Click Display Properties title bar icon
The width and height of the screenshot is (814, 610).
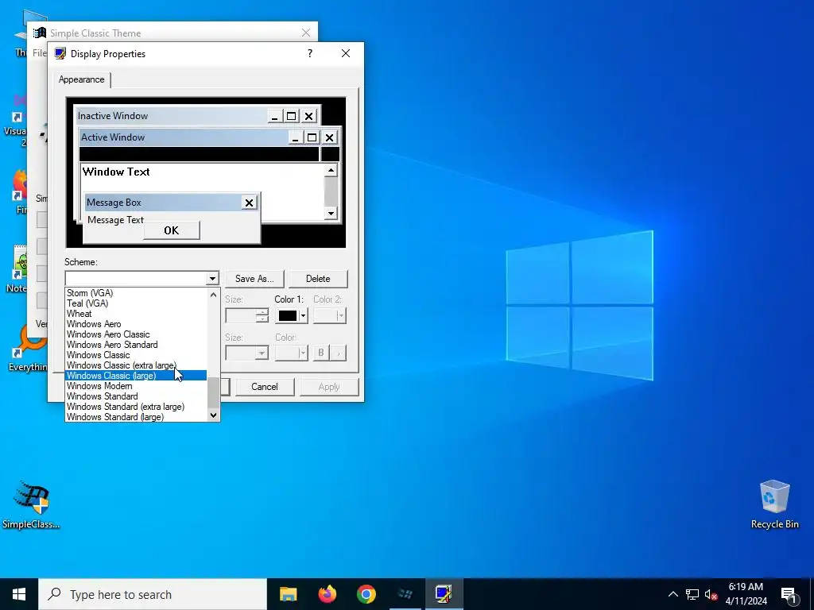[x=60, y=53]
